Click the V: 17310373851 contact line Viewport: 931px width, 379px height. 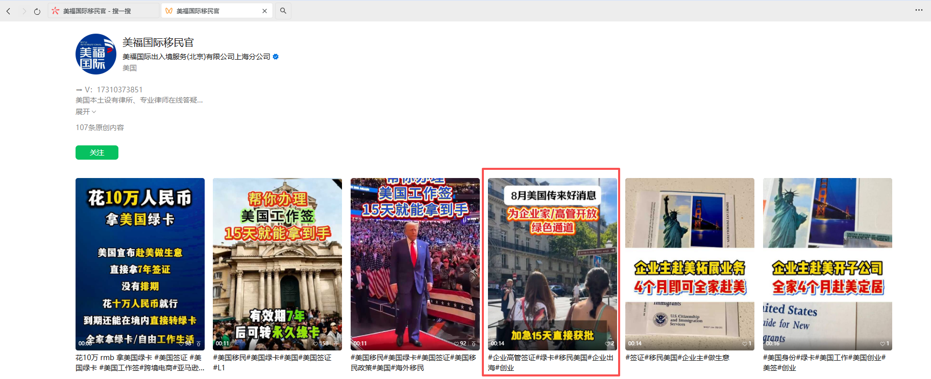(109, 90)
